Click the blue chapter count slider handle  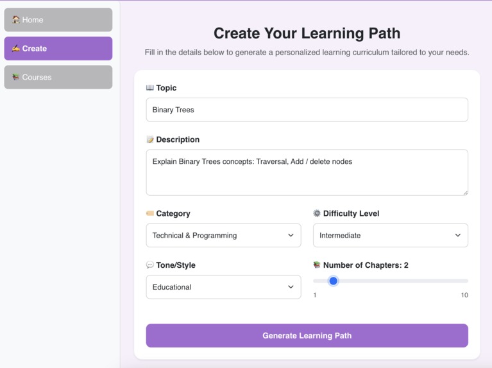point(333,281)
